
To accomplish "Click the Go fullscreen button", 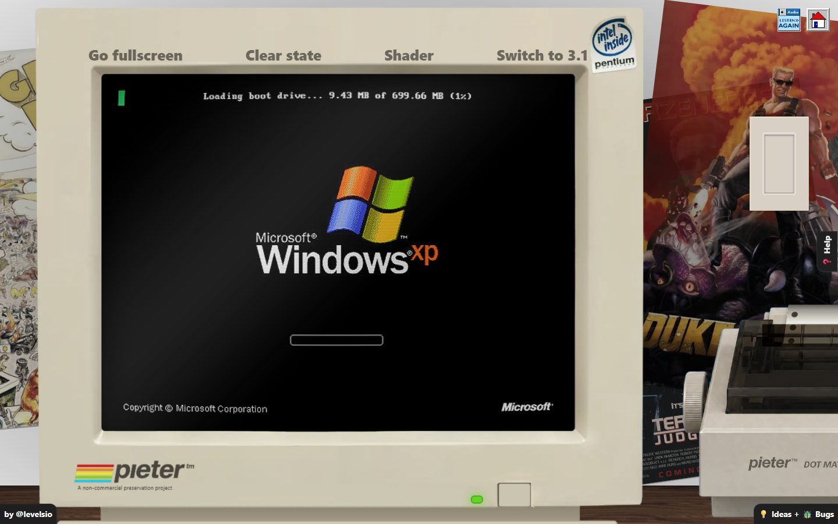I will (136, 55).
